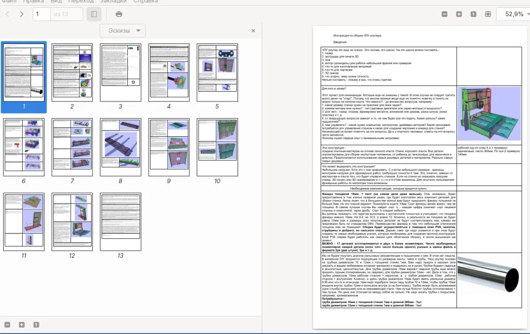Go to the next page arrow
Viewport: 530px width, 334px height.
(21, 14)
